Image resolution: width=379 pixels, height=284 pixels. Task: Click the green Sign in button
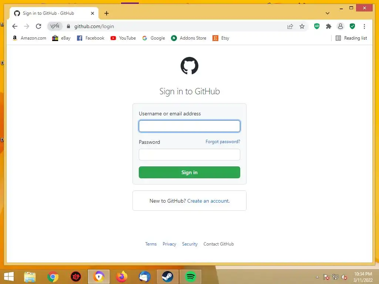(x=189, y=172)
